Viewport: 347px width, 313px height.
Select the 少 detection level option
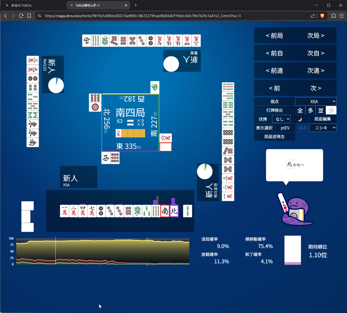coord(331,110)
